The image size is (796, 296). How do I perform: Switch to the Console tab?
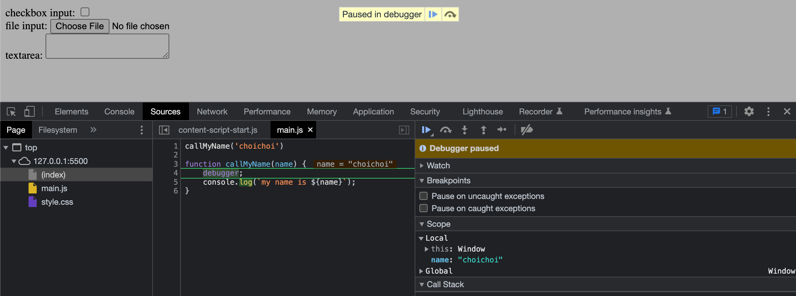[x=119, y=112]
